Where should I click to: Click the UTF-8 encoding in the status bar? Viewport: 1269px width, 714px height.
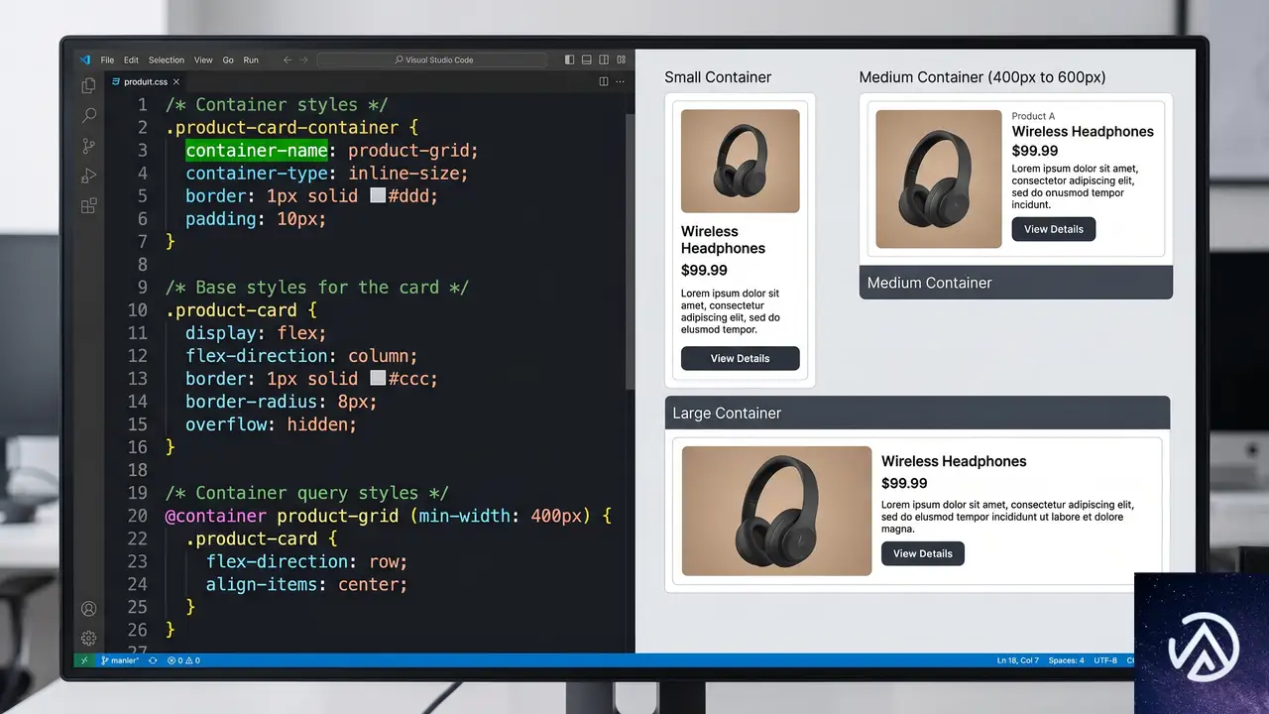(1105, 660)
